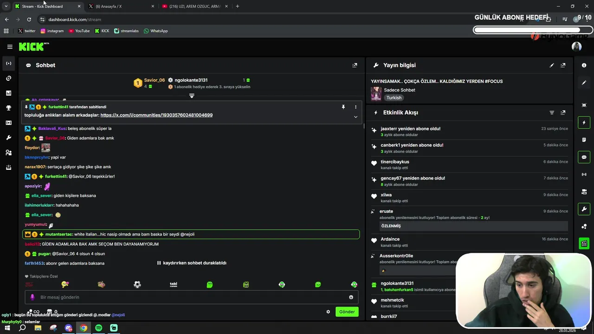Expand the pinned message chevron
The image size is (594, 334).
click(356, 117)
